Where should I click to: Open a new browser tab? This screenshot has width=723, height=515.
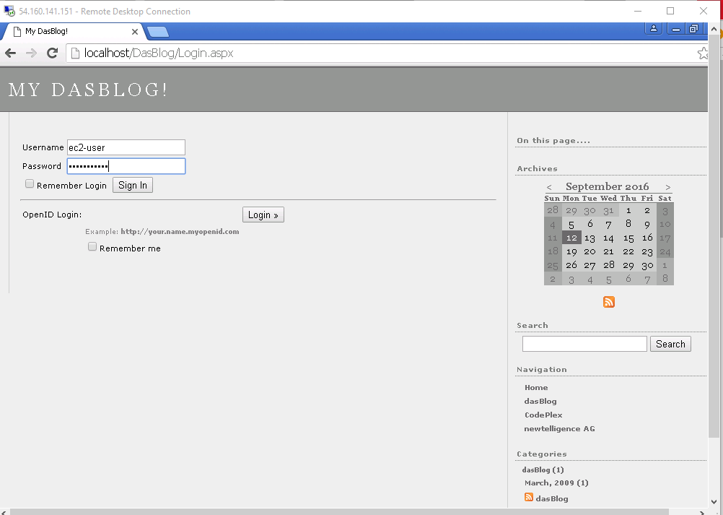158,32
